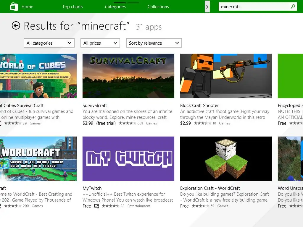303x227 pixels.
Task: Click the Encyclopedia app title
Action: 291,106
